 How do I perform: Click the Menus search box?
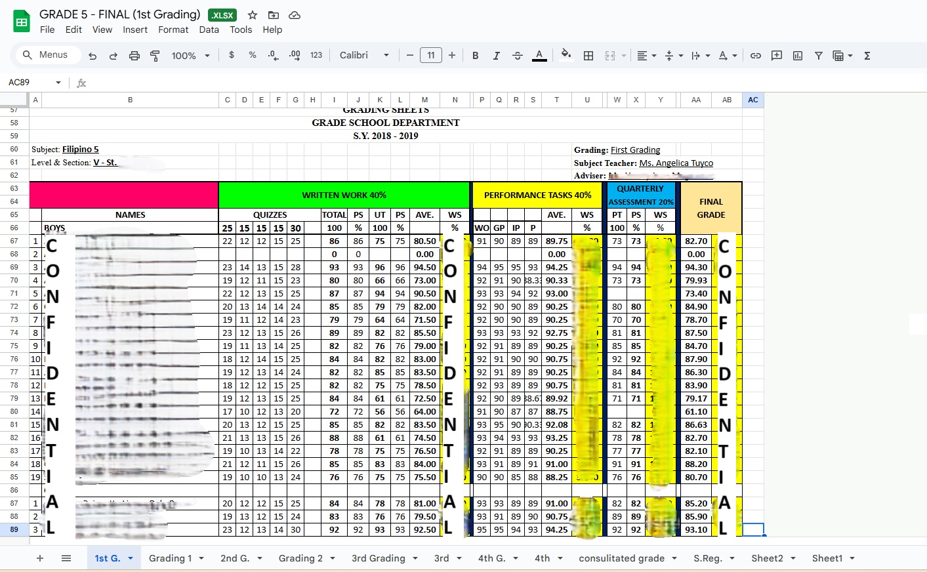coord(49,55)
